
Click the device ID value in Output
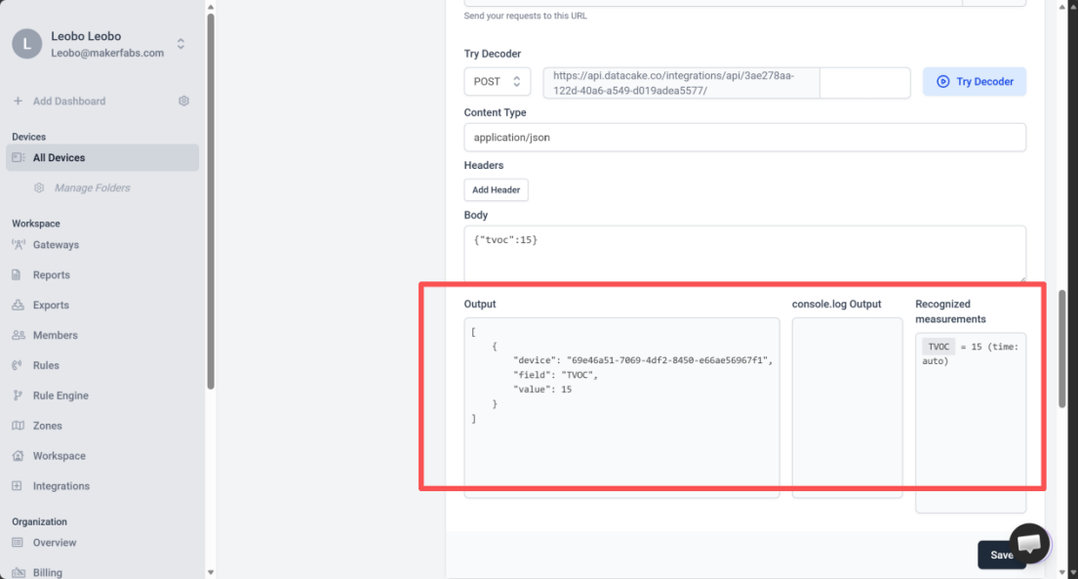pyautogui.click(x=669, y=360)
